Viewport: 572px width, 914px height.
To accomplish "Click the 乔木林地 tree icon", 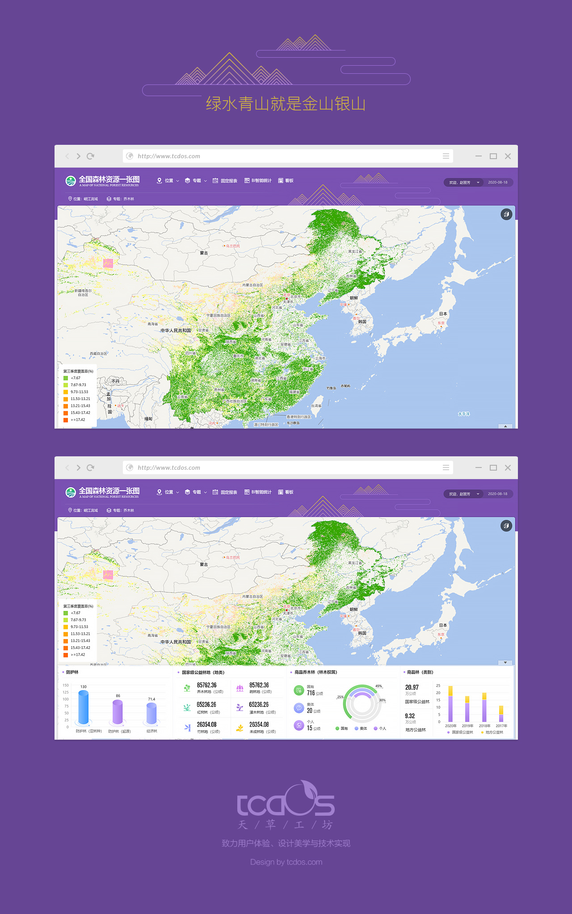I will point(187,688).
